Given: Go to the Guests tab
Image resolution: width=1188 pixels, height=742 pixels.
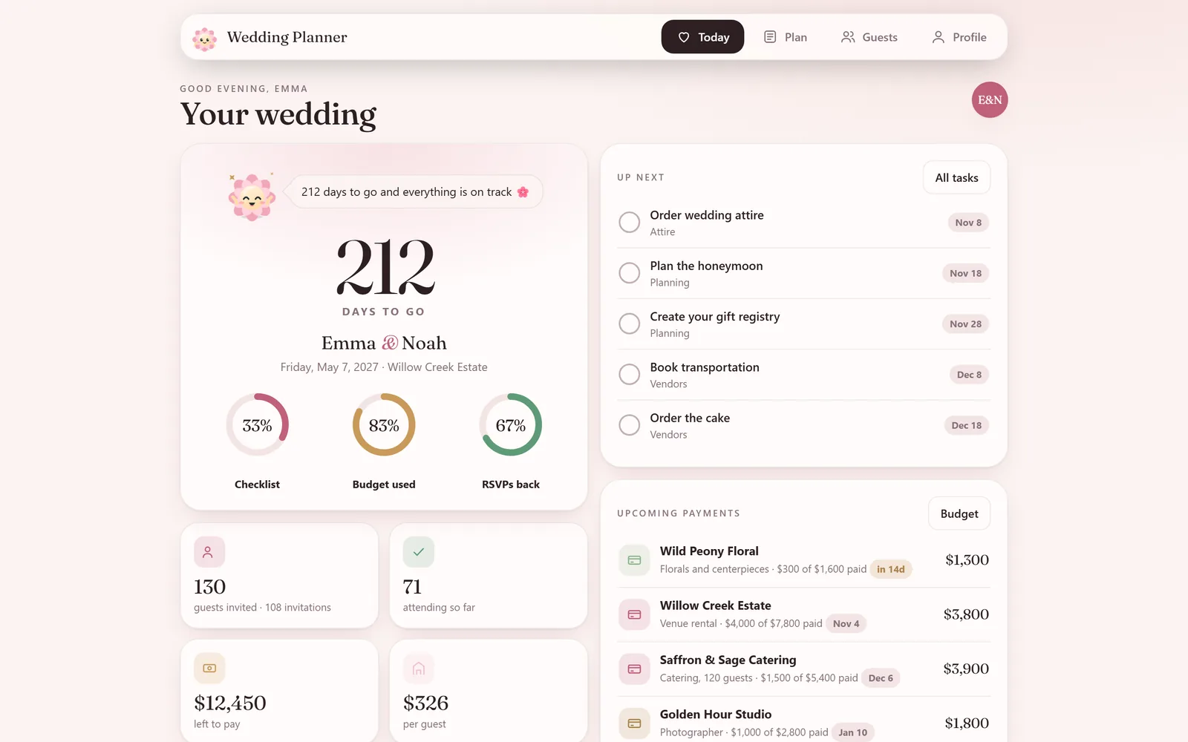Looking at the screenshot, I should tap(869, 37).
